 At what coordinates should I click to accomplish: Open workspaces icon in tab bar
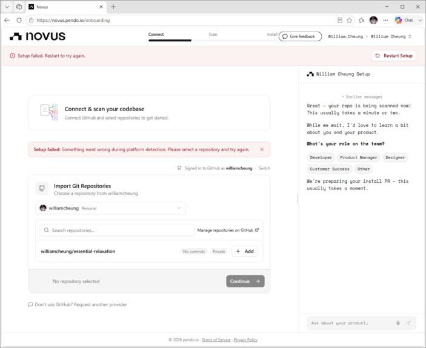[19, 7]
